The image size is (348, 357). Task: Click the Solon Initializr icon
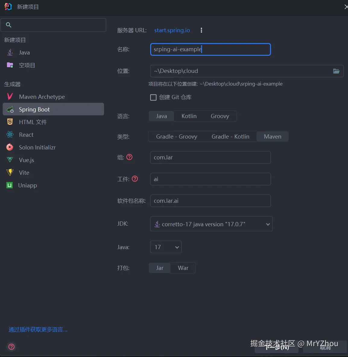click(10, 147)
